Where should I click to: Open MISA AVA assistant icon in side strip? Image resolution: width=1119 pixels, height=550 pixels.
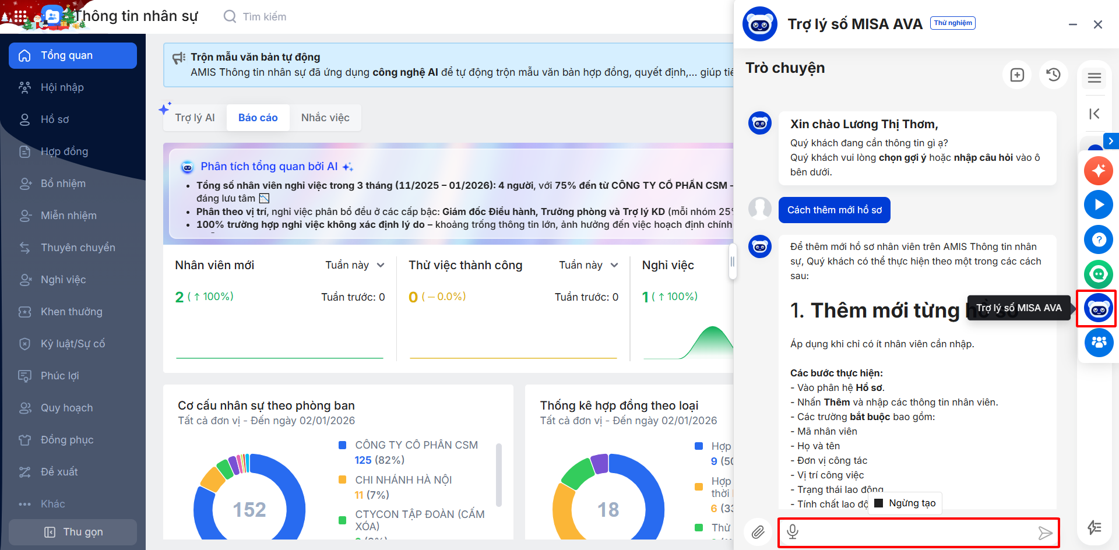(x=1099, y=308)
